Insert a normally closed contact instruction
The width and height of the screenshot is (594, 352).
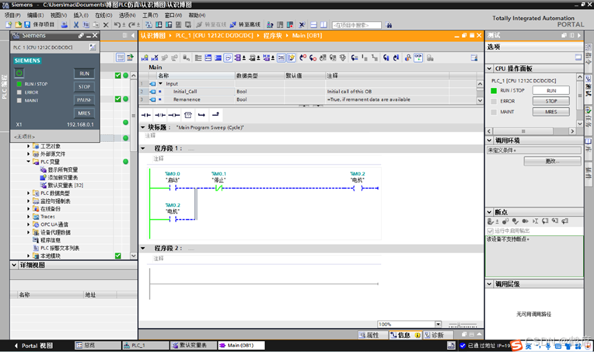(x=160, y=115)
